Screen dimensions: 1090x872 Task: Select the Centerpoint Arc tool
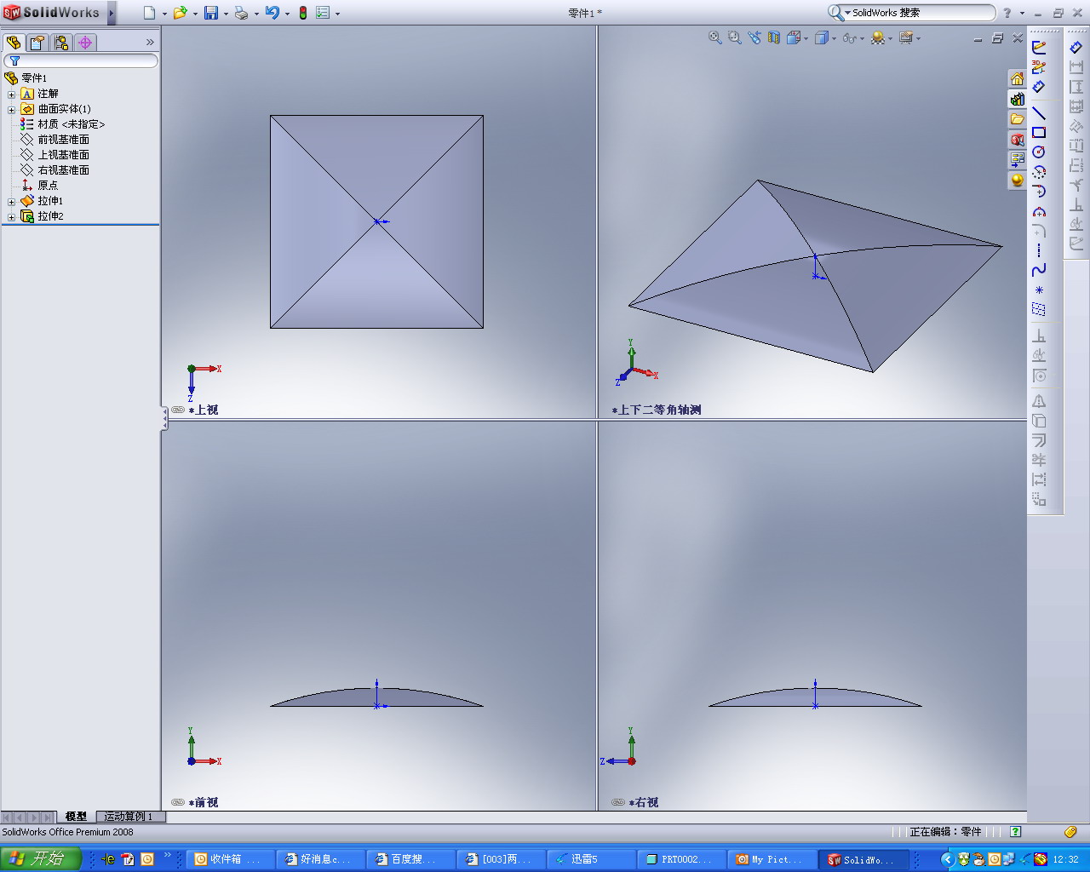point(1039,171)
